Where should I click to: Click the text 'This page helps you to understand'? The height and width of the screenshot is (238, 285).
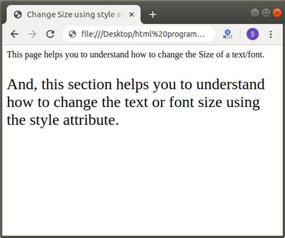click(x=68, y=55)
